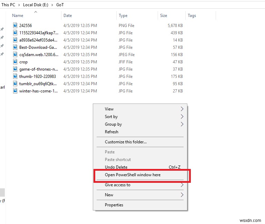
Task: Expand the Give access to arrow
Action: click(x=182, y=185)
